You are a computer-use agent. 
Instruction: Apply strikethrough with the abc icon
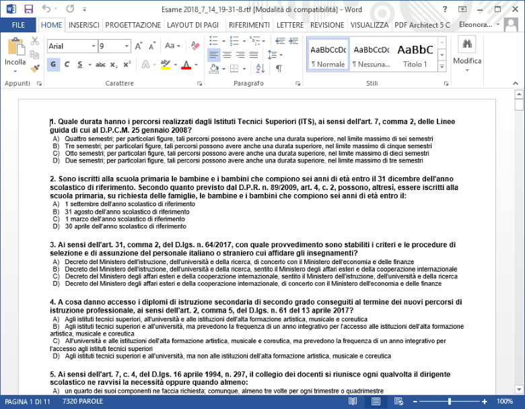[x=101, y=65]
